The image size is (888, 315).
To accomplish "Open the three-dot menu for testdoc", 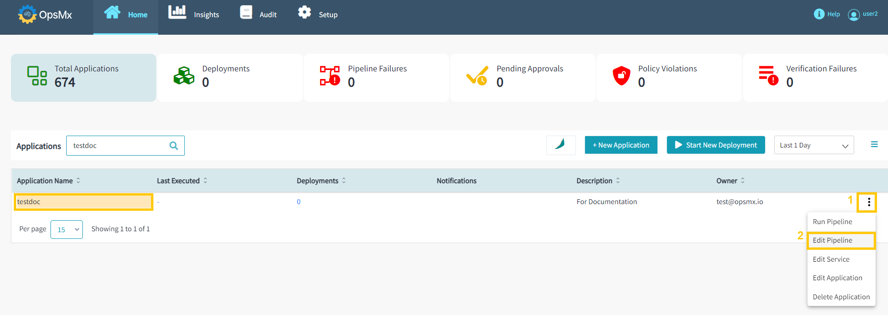I will point(868,202).
